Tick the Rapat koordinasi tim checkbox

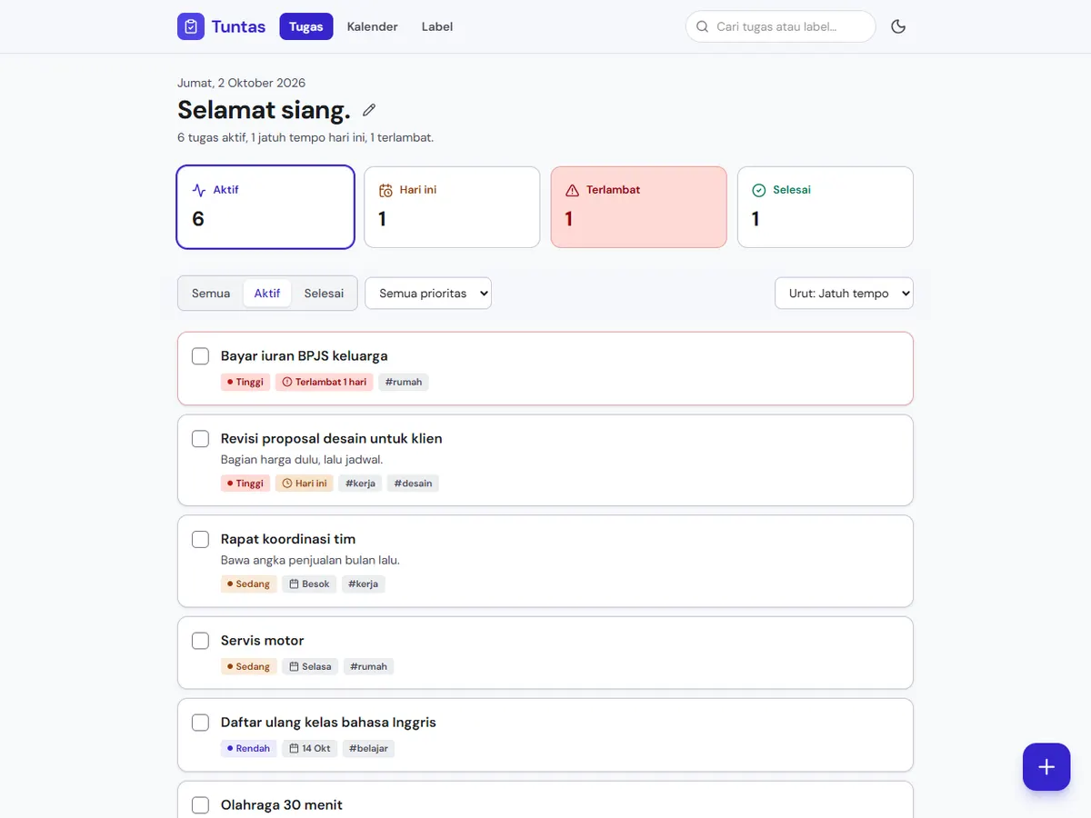[x=200, y=539]
